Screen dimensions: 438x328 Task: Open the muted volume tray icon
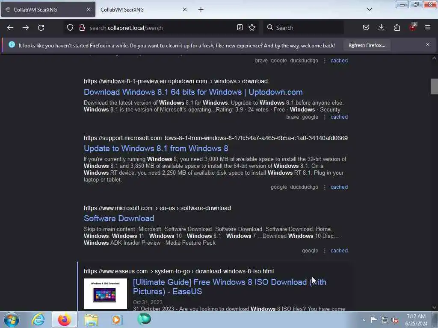(x=395, y=320)
